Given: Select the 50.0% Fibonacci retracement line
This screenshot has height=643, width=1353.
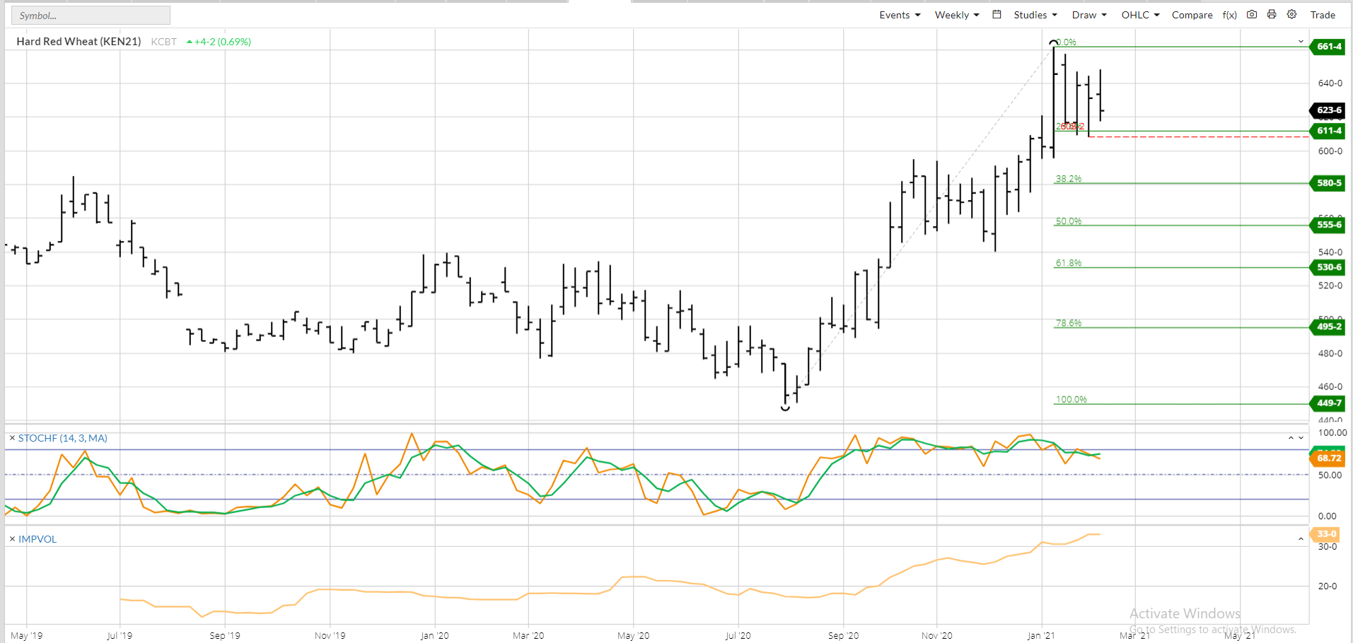Looking at the screenshot, I should [1181, 225].
